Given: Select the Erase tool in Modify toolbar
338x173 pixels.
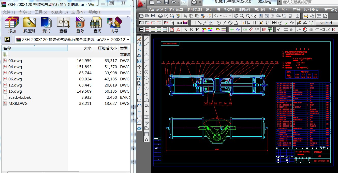Looking at the screenshot, I should coord(139,39).
